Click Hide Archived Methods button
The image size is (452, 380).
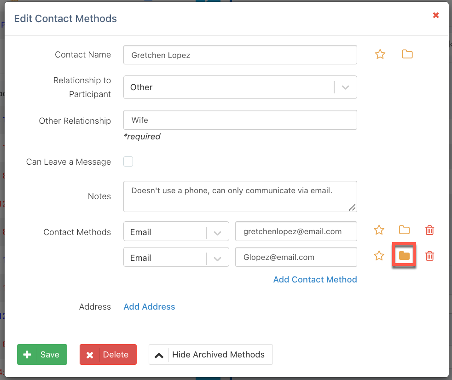211,355
